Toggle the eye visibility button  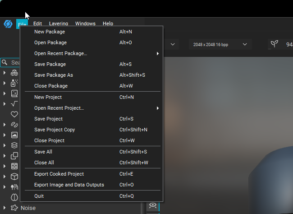153,206
